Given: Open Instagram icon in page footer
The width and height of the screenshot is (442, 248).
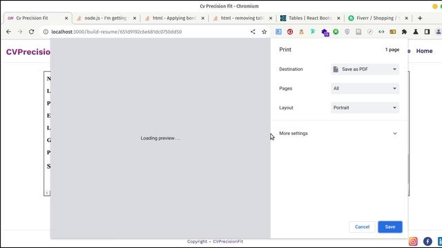Looking at the screenshot, I should pos(413,241).
